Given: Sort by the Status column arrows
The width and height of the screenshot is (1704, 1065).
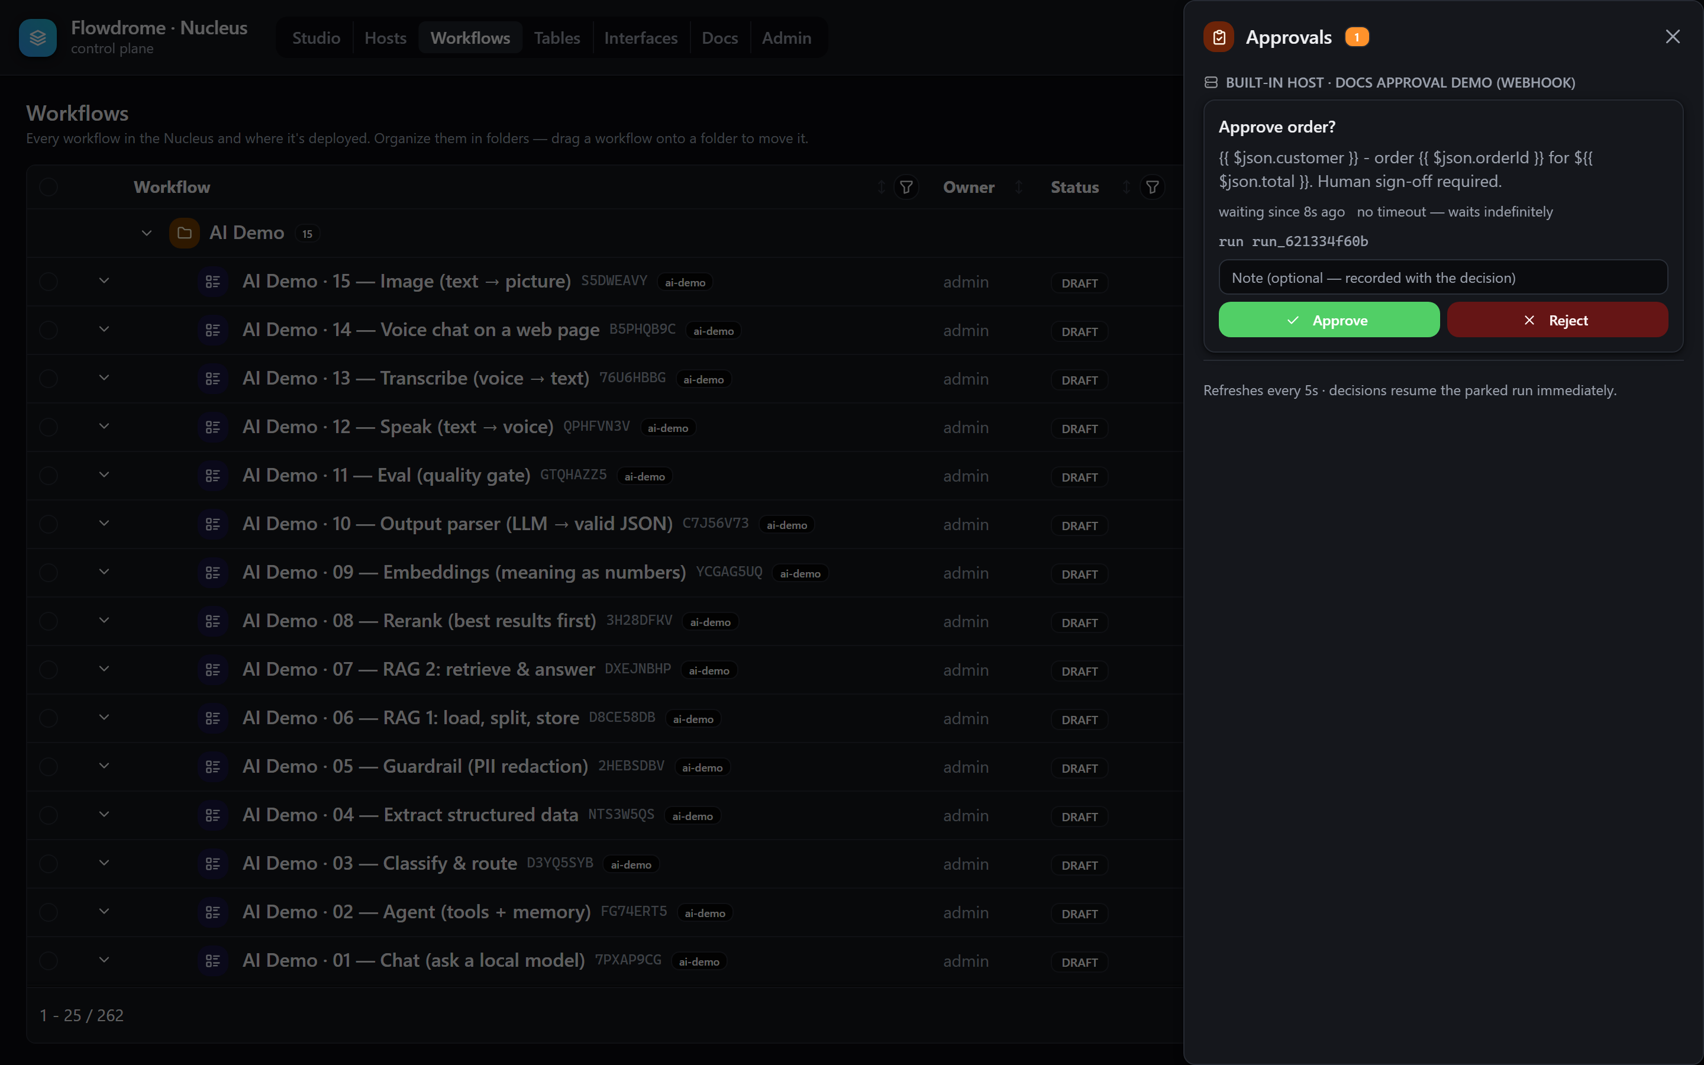Looking at the screenshot, I should point(1126,188).
